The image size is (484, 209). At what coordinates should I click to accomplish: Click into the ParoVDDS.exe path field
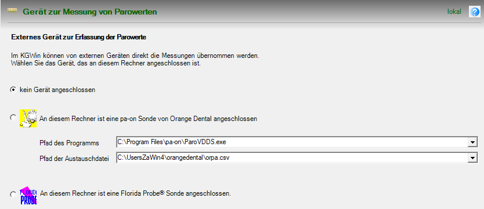point(292,142)
